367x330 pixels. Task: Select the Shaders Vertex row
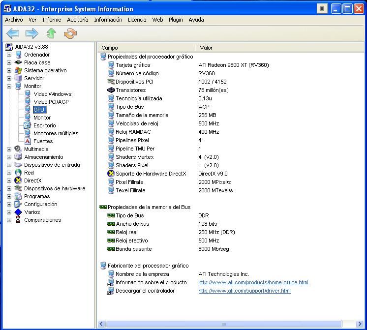(231, 157)
